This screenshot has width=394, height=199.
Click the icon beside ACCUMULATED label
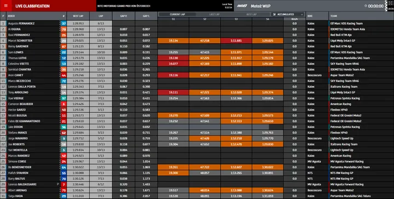274,15
